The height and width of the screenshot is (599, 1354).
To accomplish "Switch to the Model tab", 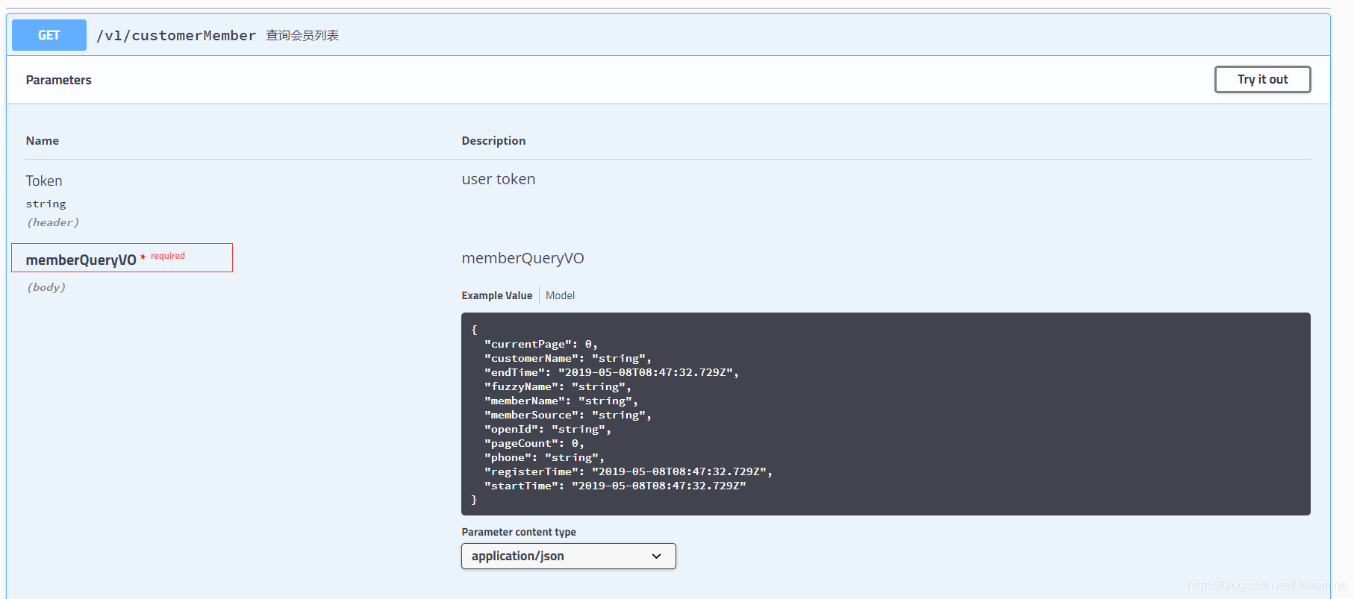I will click(x=560, y=295).
